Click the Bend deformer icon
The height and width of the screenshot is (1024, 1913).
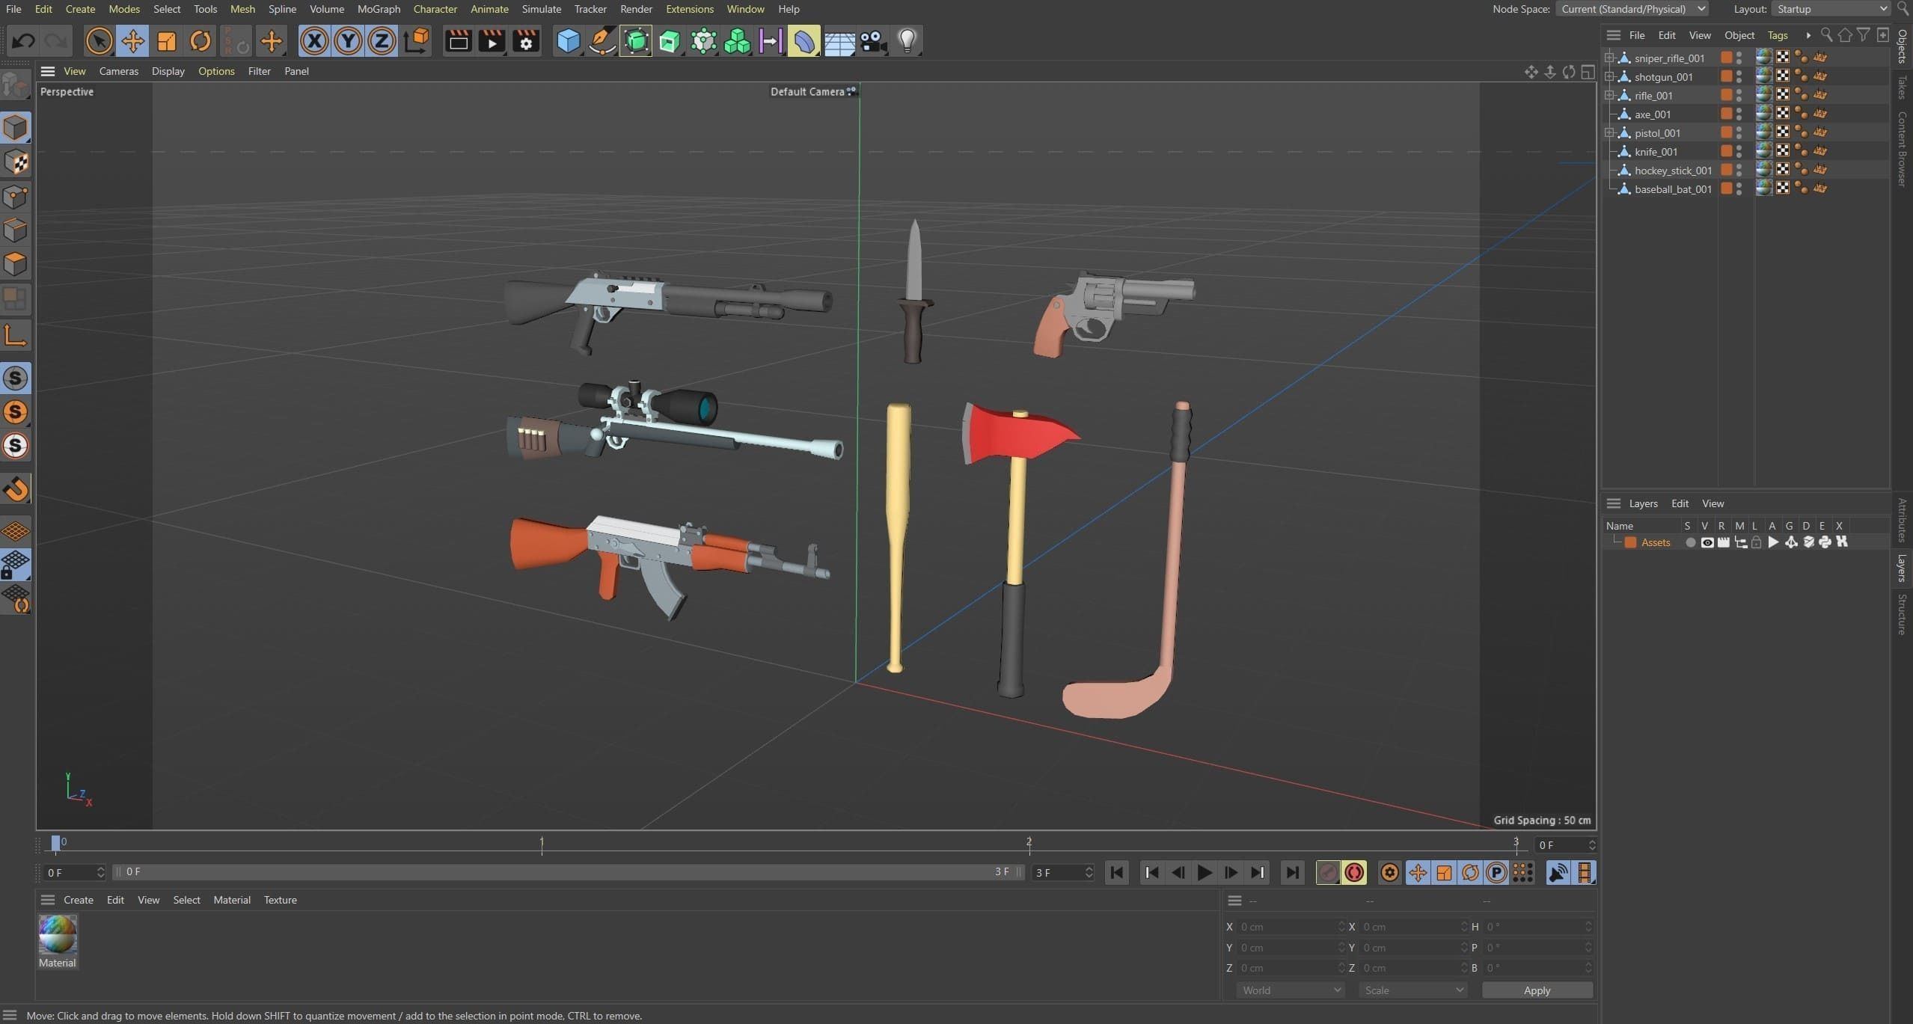[x=804, y=41]
